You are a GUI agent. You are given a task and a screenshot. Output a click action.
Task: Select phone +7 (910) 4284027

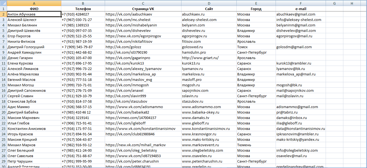(83, 14)
